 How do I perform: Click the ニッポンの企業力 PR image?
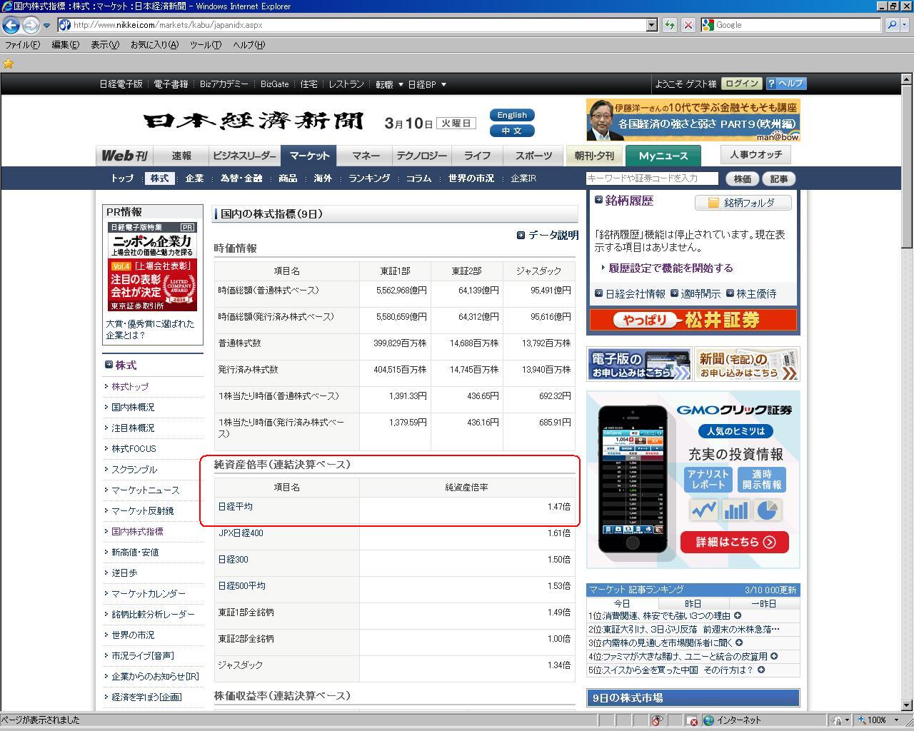(153, 266)
